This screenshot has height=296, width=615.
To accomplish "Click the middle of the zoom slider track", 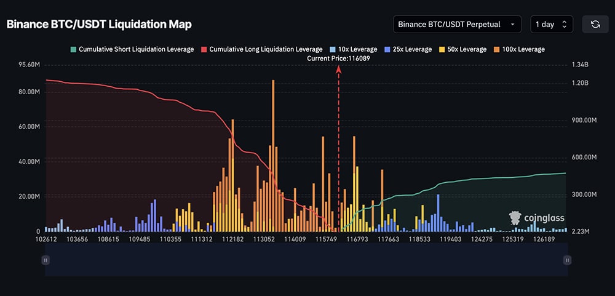I will [306, 260].
